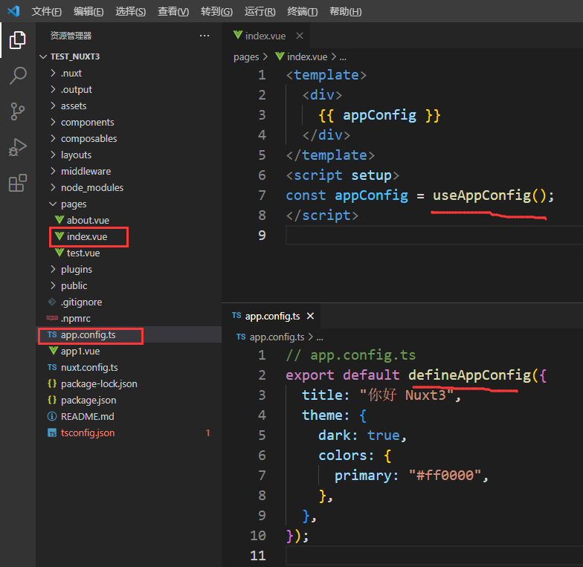
Task: Open the Run and Debug view icon
Action: click(x=18, y=147)
